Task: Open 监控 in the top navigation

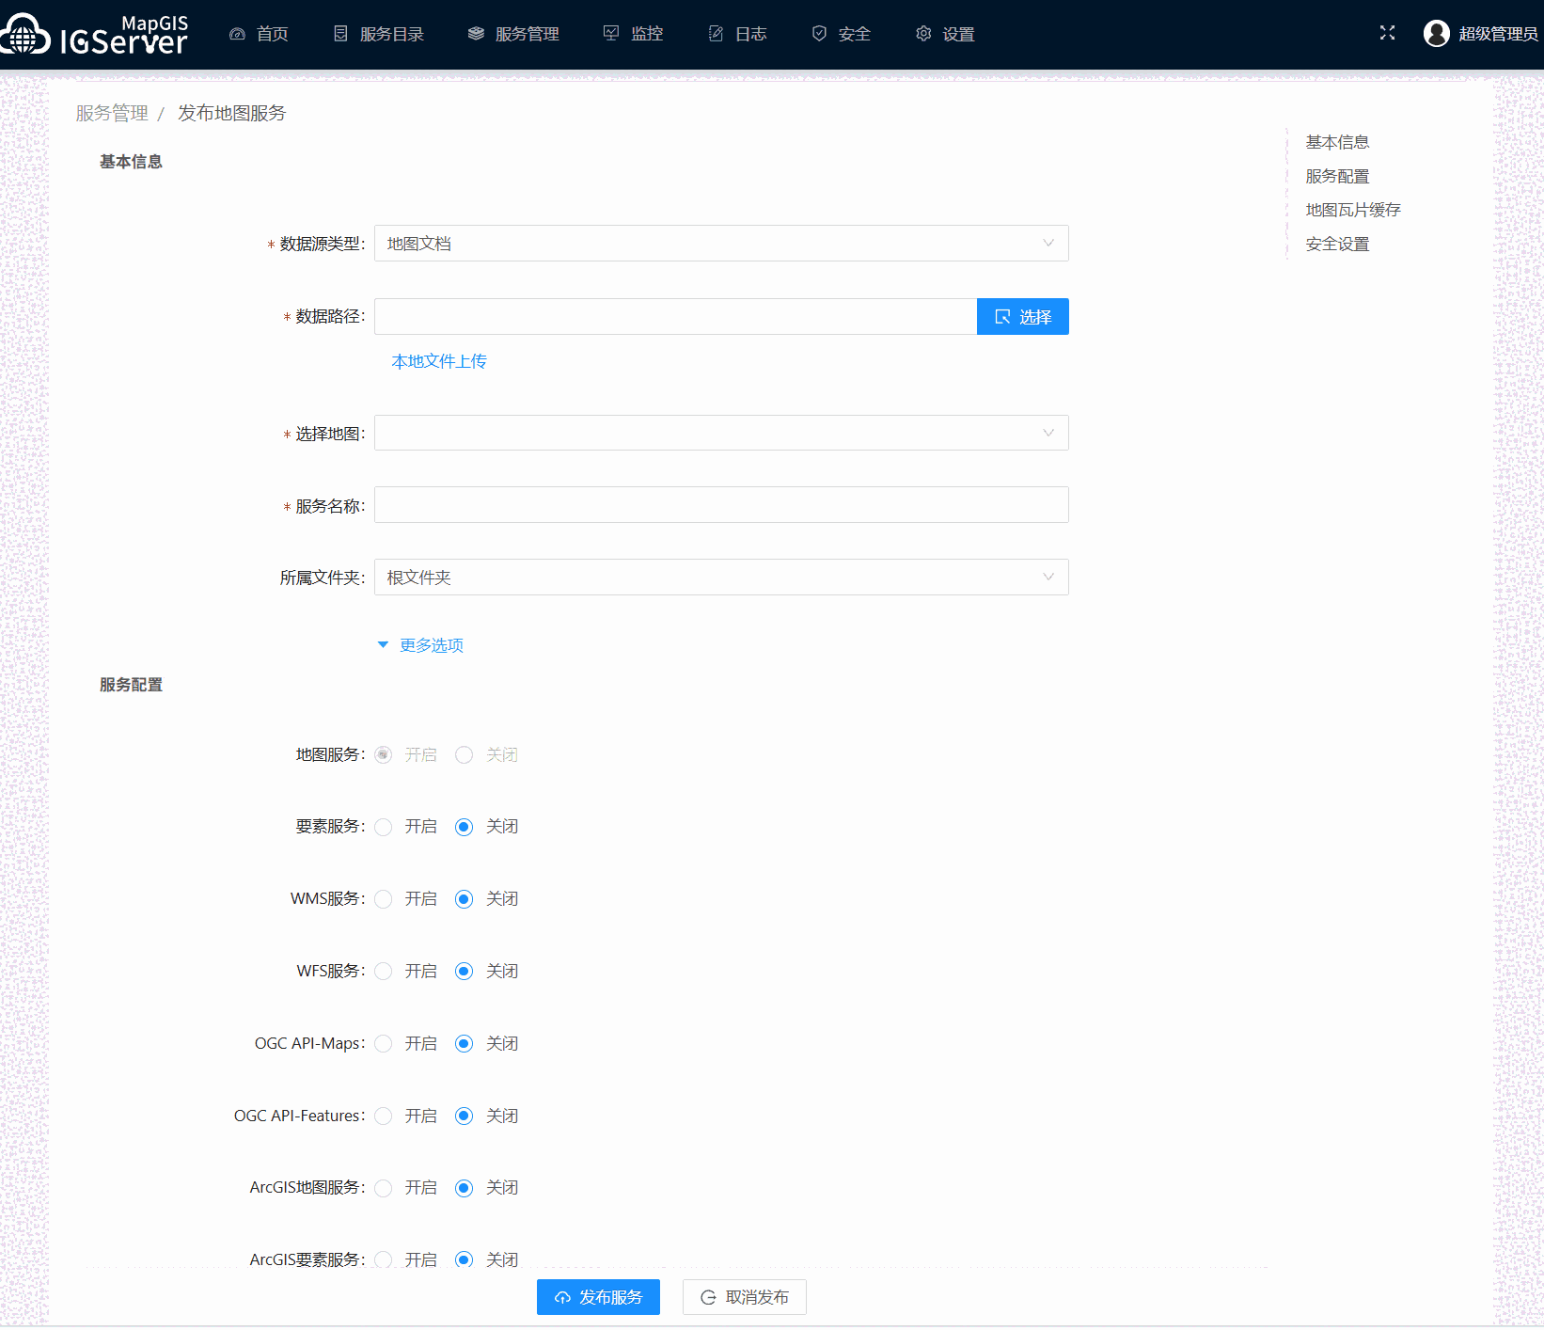Action: coord(647,34)
